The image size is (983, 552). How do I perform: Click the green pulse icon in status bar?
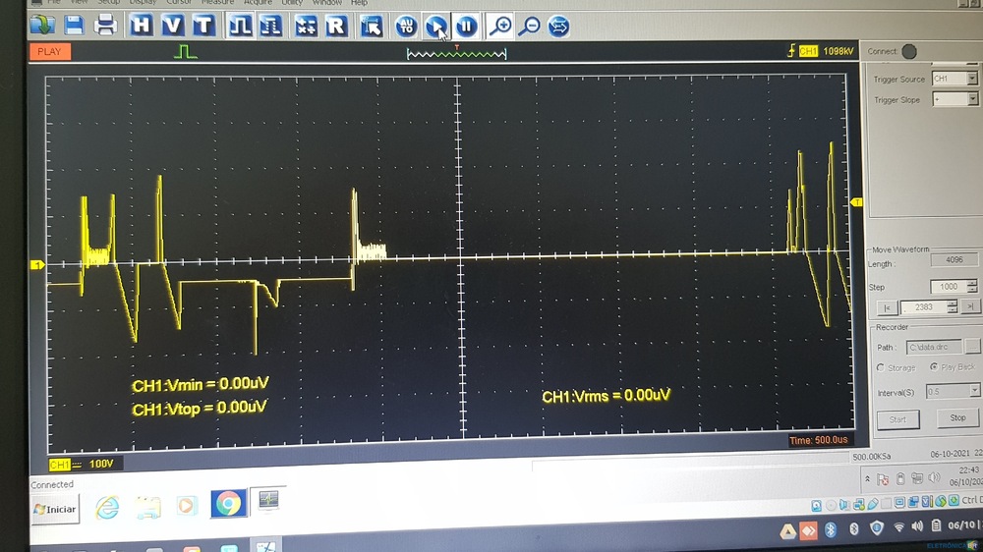[185, 51]
